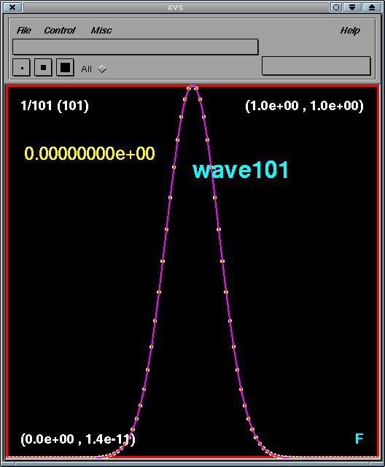385x467 pixels.
Task: Click the up-arrow icon in title bar
Action: click(x=372, y=7)
